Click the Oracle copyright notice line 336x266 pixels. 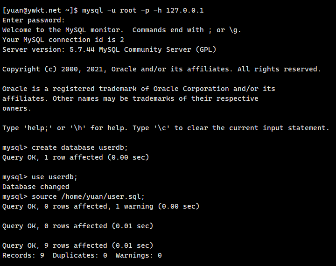click(x=161, y=69)
